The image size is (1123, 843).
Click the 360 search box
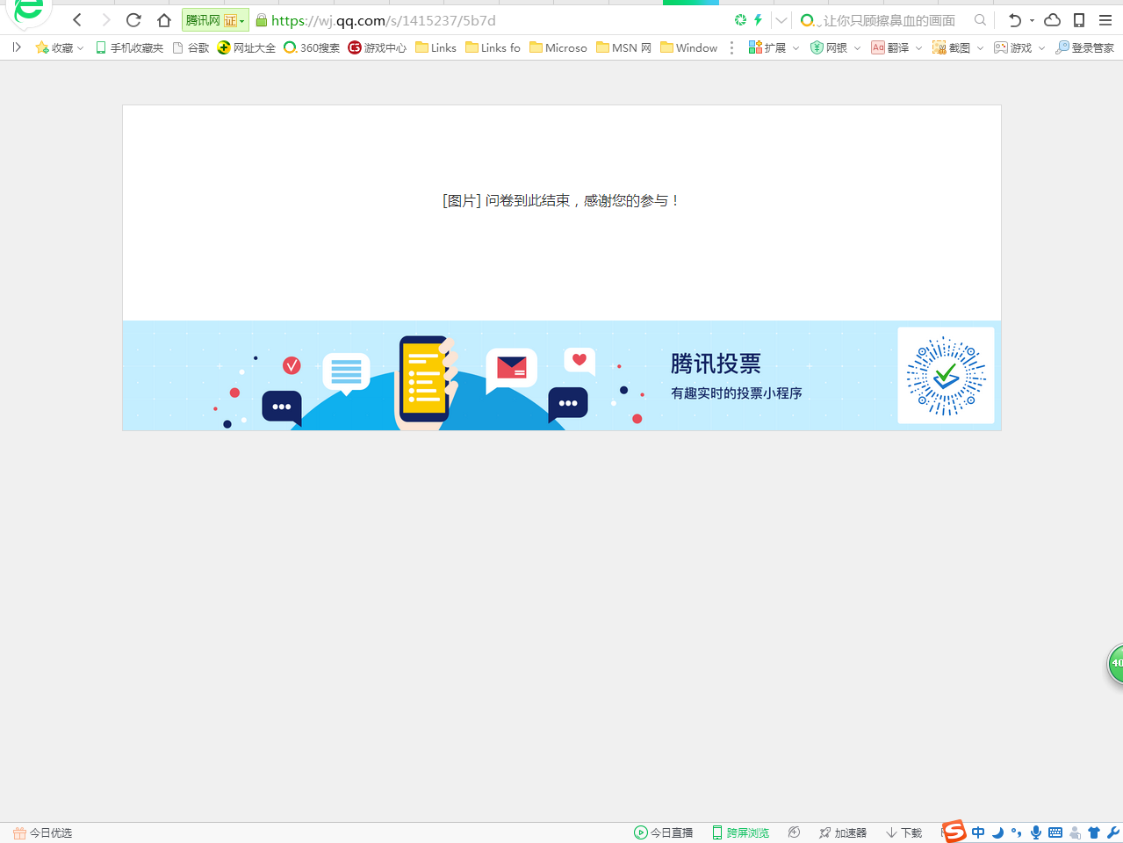[889, 20]
